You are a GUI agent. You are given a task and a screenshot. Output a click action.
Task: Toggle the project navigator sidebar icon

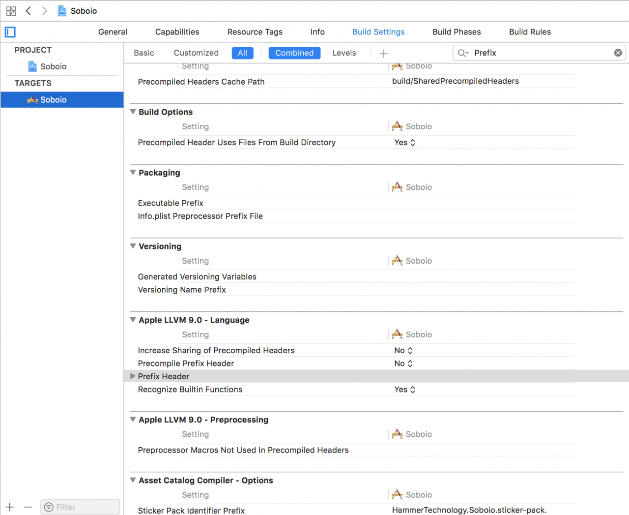pyautogui.click(x=10, y=32)
